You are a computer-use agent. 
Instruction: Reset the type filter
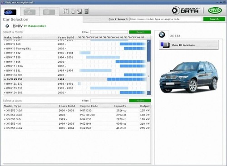coord(140,101)
